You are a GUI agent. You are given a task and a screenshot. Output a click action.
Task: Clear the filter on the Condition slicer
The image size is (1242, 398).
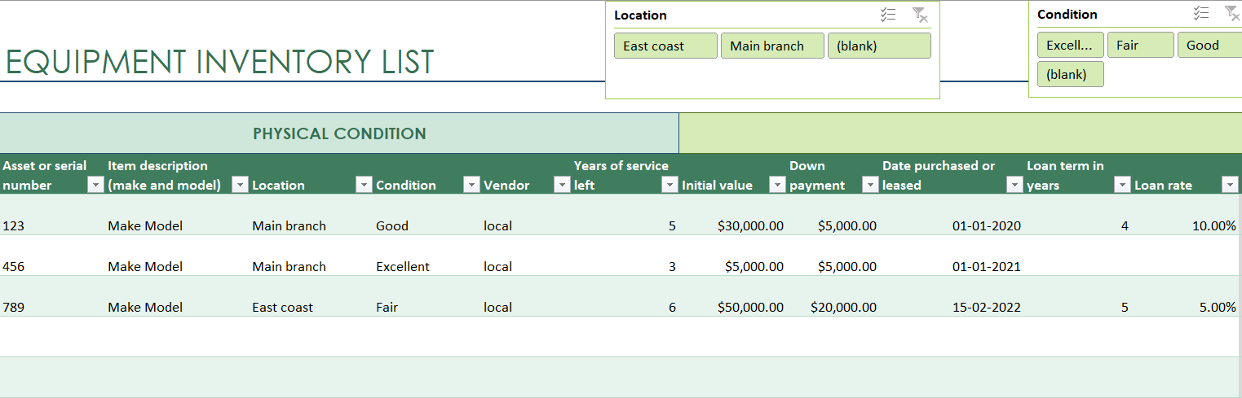tap(1231, 13)
